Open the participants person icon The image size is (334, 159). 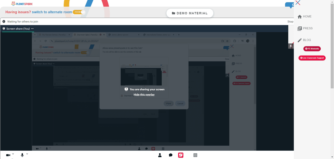click(160, 155)
